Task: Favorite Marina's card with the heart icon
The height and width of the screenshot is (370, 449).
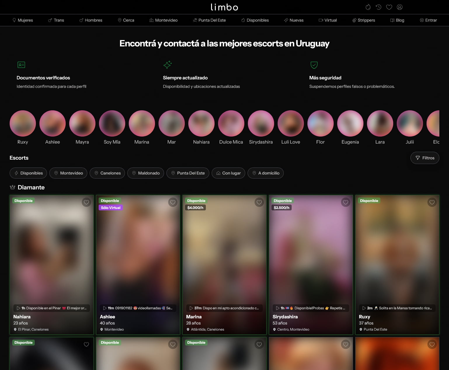Action: (259, 202)
